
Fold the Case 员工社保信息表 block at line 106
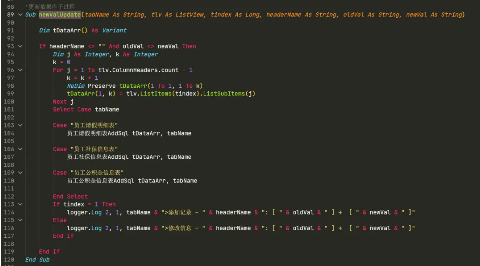[20, 149]
